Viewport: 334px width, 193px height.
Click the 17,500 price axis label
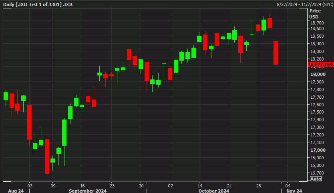tap(317, 112)
